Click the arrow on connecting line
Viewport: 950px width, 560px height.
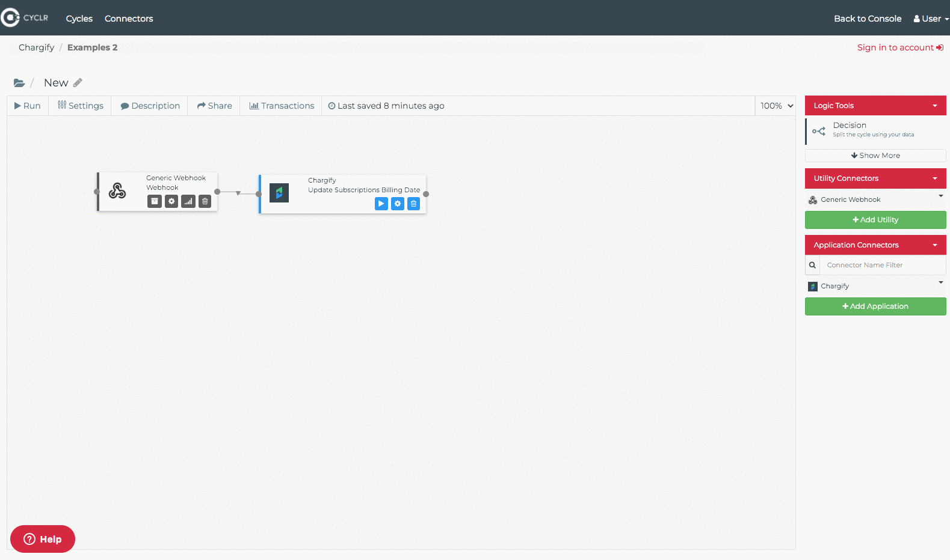(x=238, y=193)
